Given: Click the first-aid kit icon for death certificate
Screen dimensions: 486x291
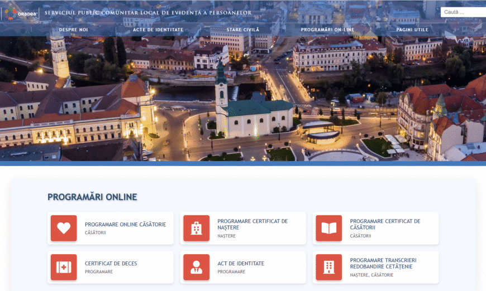Looking at the screenshot, I should 64,267.
